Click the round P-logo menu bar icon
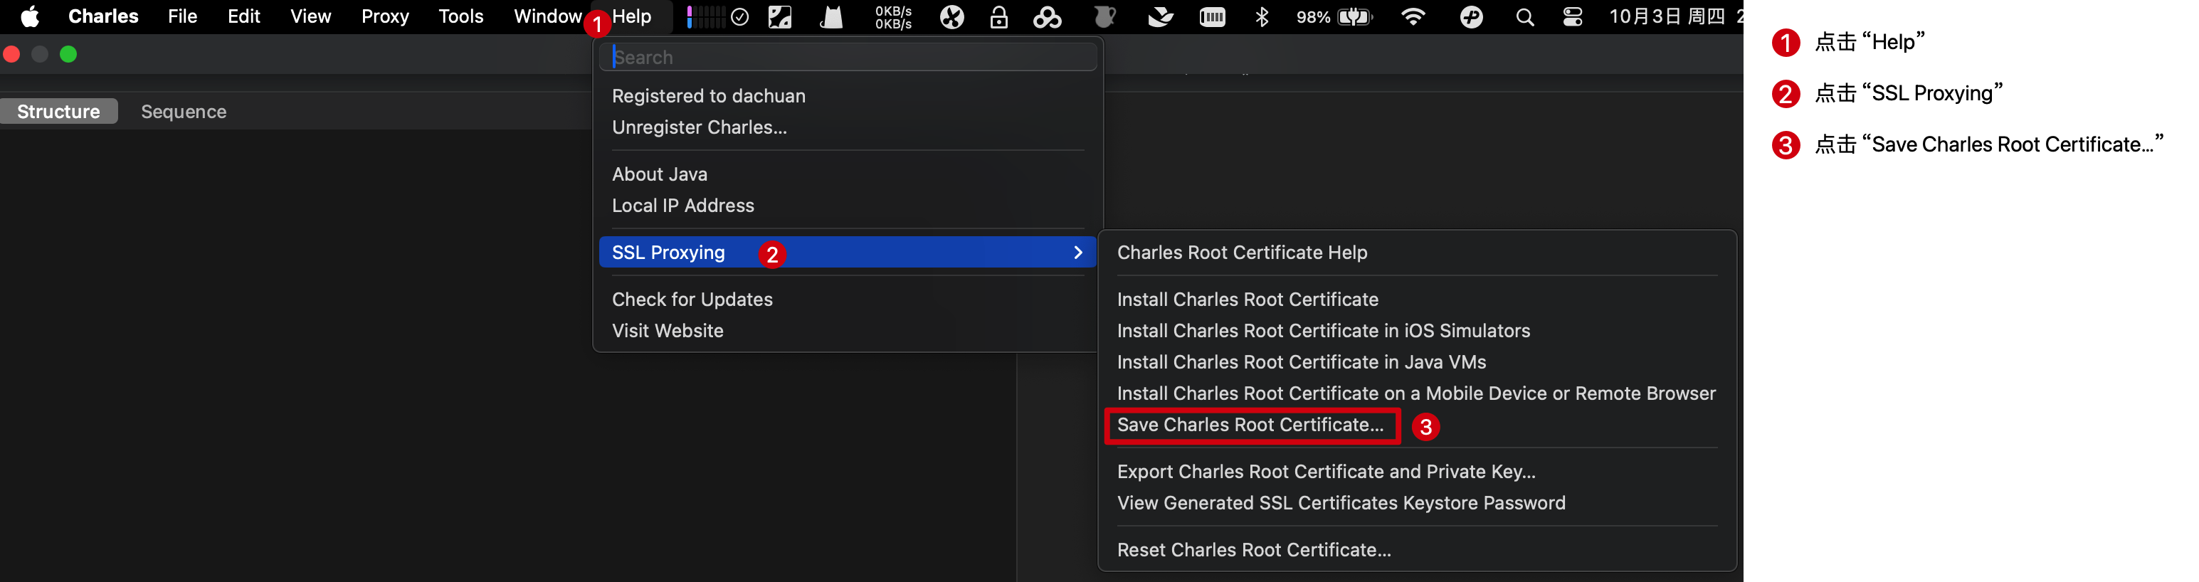2199x582 pixels. click(1472, 16)
